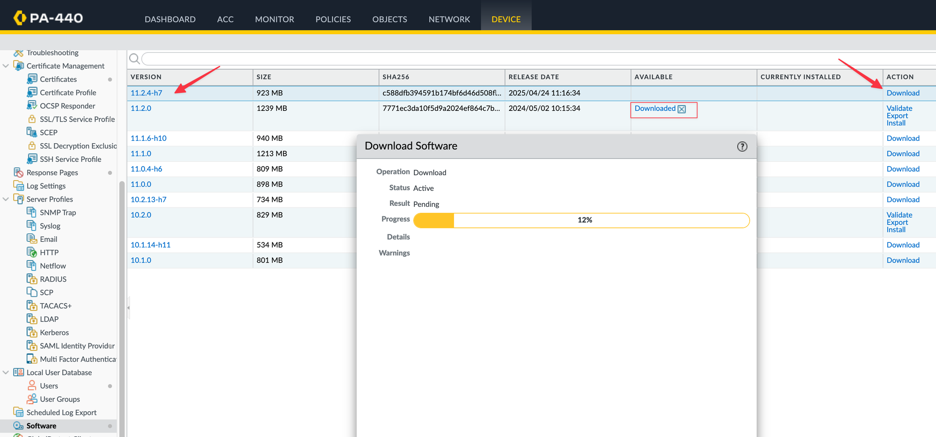Click the SSH Service Profile icon

coord(32,159)
